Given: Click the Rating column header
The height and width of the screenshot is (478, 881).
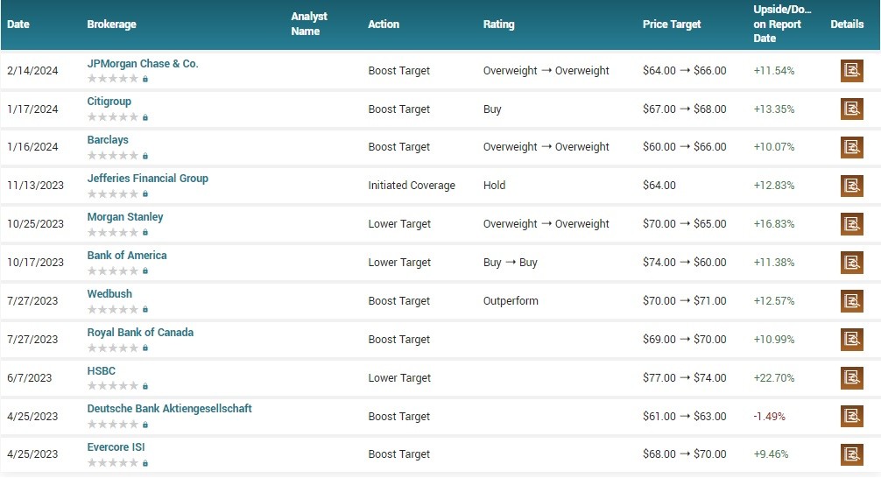Looking at the screenshot, I should pyautogui.click(x=498, y=25).
